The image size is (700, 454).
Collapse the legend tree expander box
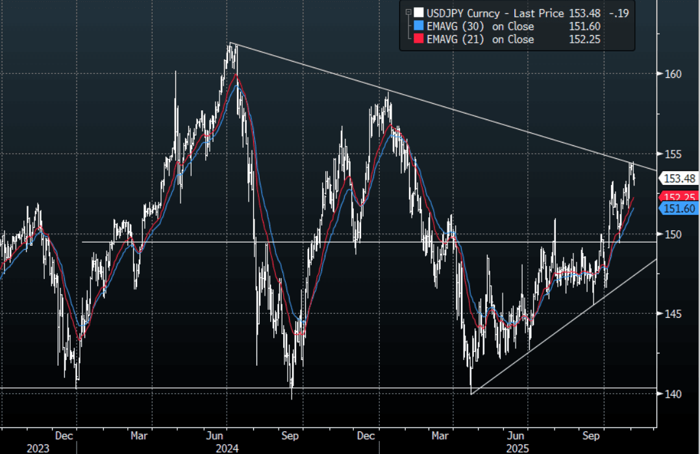pos(407,12)
